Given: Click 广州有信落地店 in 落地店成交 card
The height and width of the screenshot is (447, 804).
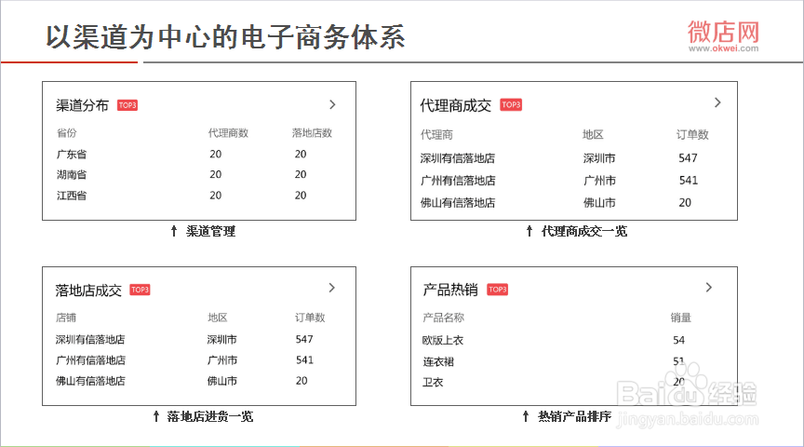Looking at the screenshot, I should pyautogui.click(x=90, y=360).
